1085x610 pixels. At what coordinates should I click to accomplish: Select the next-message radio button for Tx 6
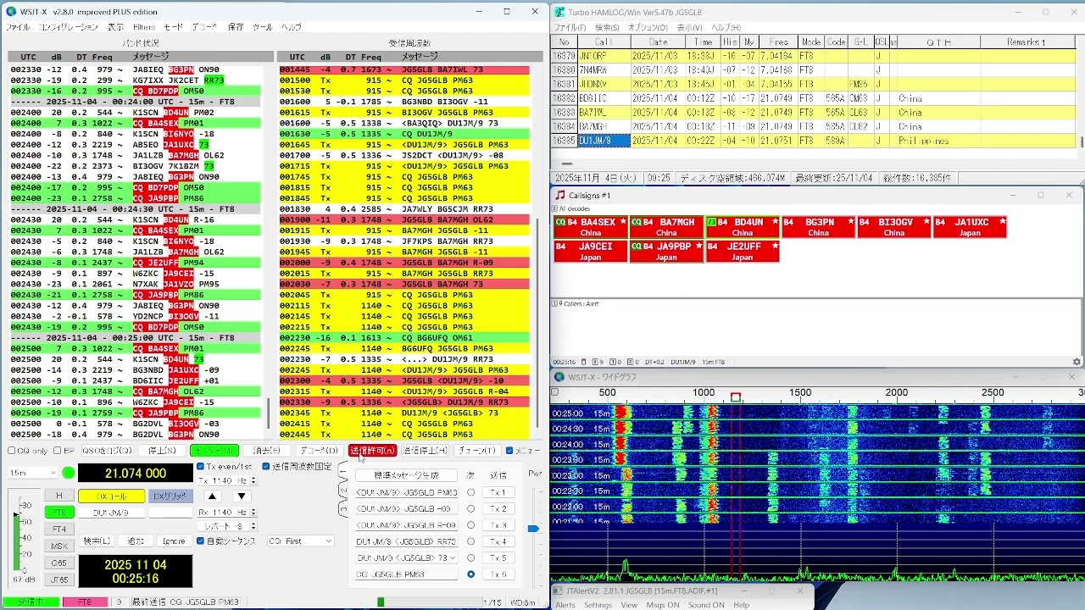[x=470, y=574]
